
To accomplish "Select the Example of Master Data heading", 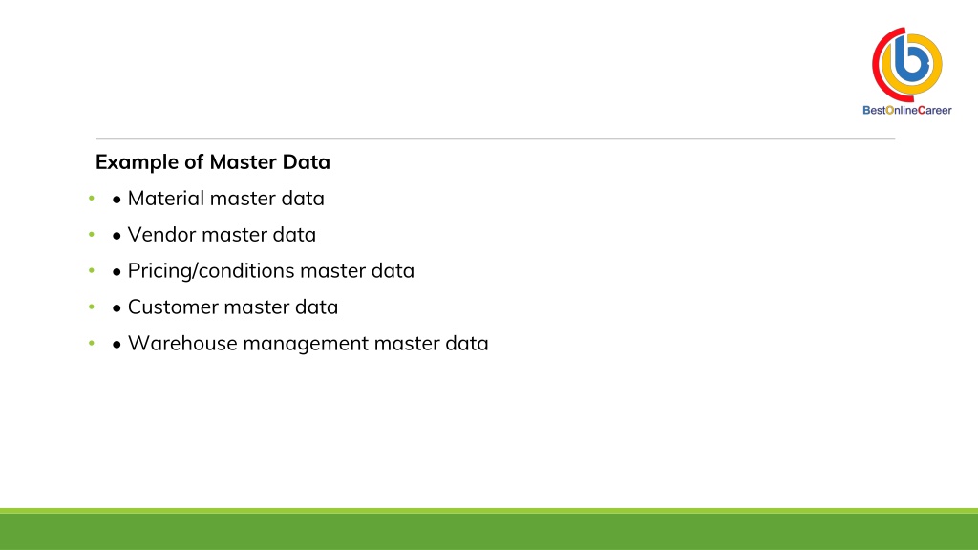I will click(213, 161).
